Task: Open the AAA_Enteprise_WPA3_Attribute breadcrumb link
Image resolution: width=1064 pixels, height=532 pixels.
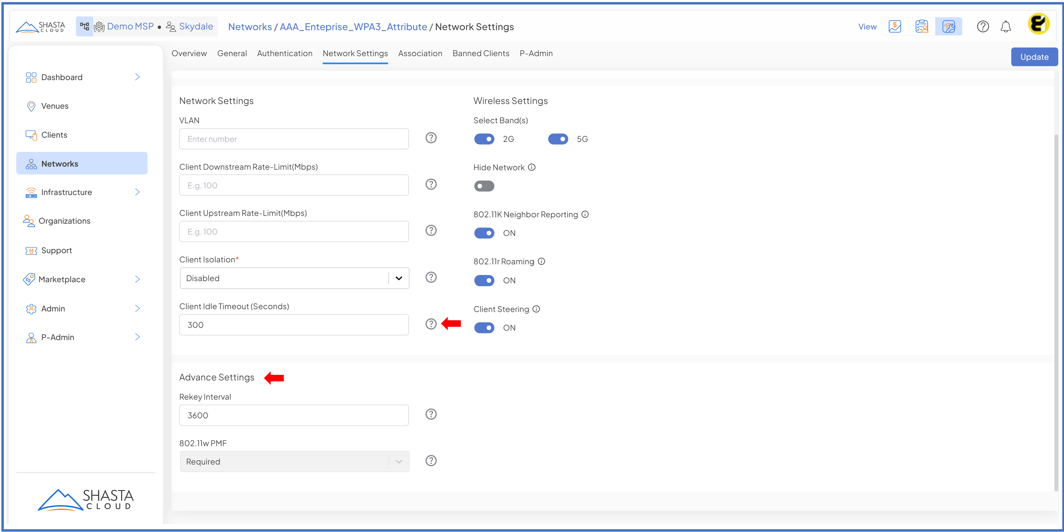Action: click(353, 27)
